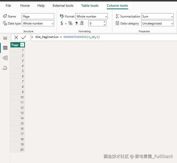Select cell with value 13
The width and height of the screenshot is (177, 163).
(x=18, y=113)
